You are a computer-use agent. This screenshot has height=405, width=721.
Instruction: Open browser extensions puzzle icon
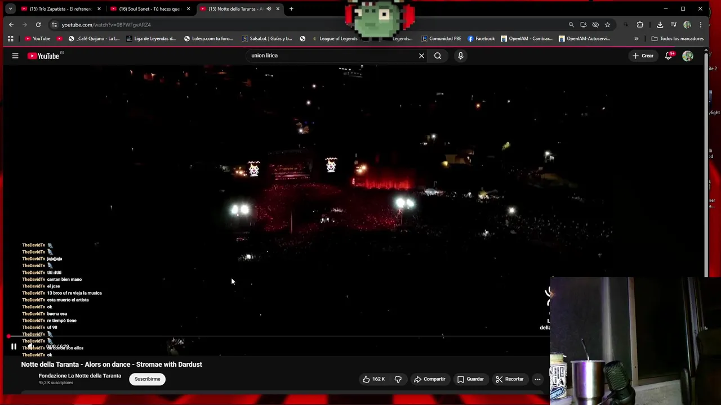tap(640, 25)
